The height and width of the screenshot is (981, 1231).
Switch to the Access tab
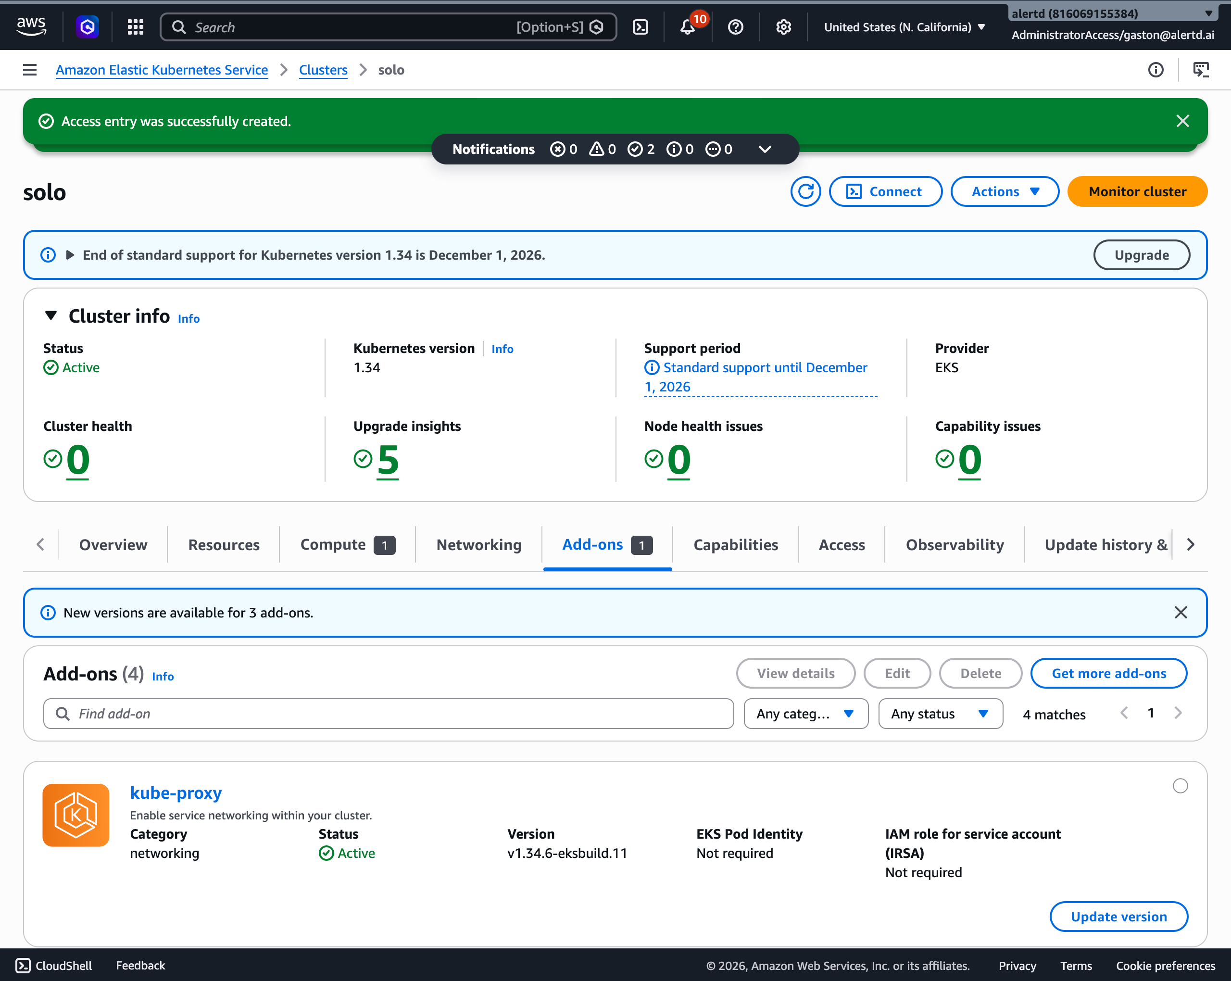pyautogui.click(x=842, y=545)
